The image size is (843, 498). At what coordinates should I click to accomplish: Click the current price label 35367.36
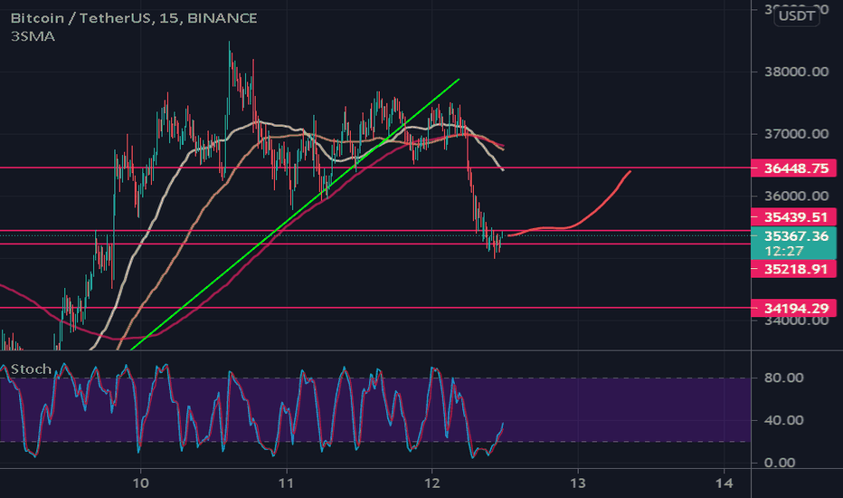(796, 235)
